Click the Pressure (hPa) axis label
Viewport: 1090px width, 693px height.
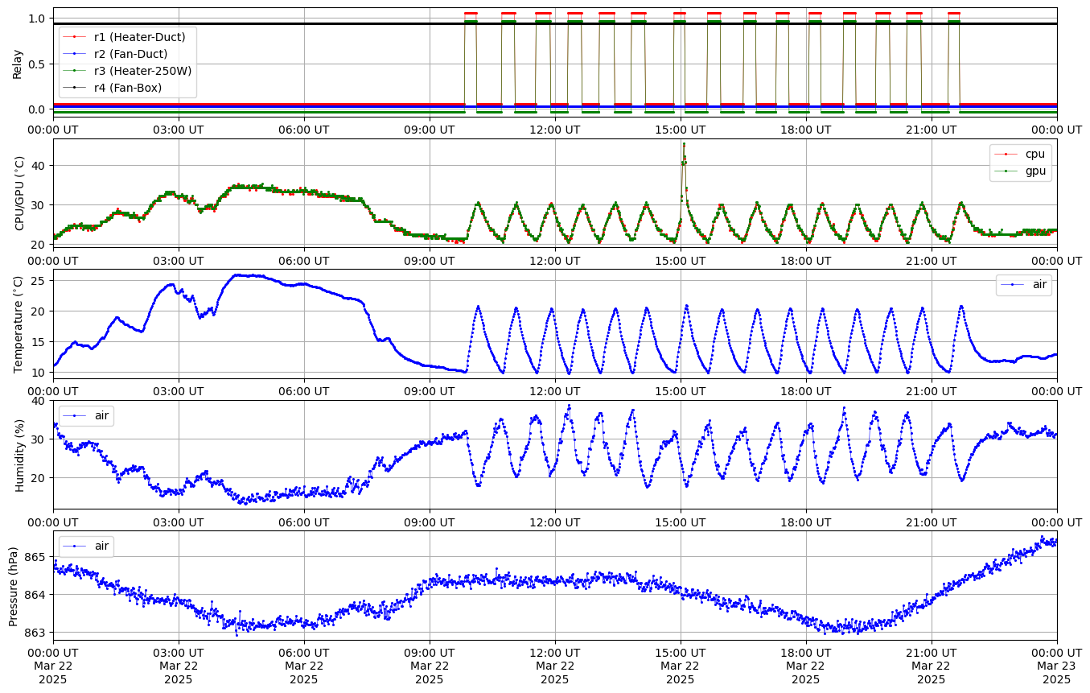(x=13, y=585)
